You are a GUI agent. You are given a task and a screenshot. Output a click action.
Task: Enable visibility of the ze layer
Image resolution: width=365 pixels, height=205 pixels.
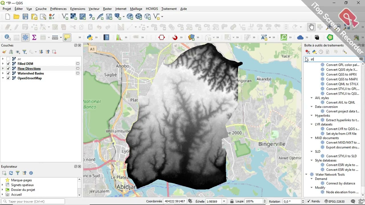(8, 59)
